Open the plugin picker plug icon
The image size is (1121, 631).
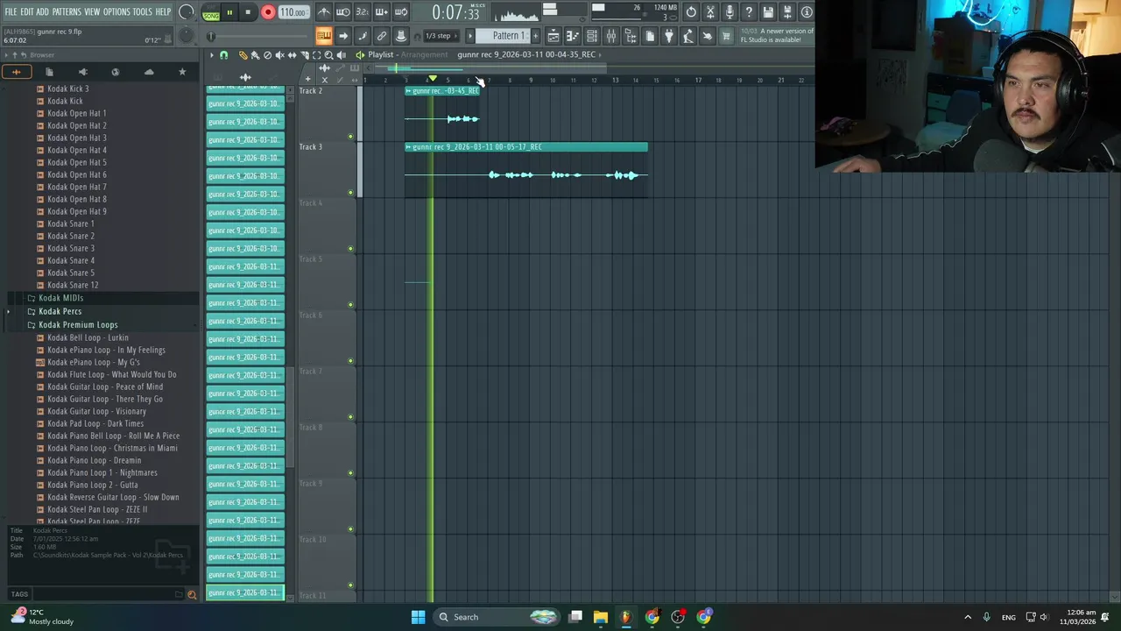click(x=669, y=36)
